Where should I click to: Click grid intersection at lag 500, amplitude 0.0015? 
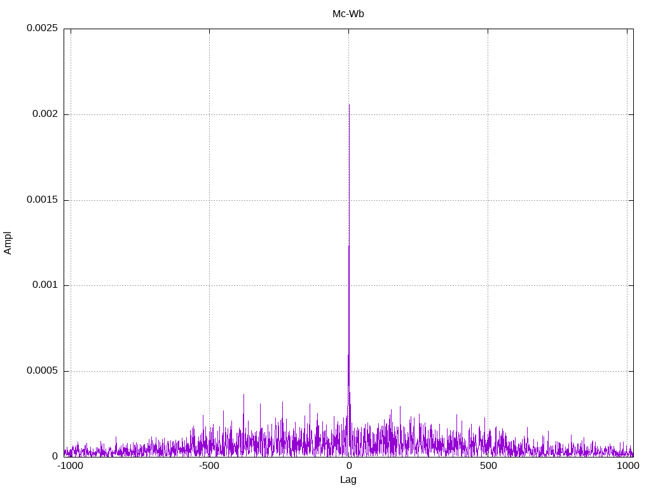[x=488, y=200]
